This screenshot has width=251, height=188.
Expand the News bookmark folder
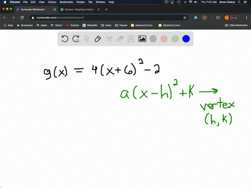pos(106,25)
